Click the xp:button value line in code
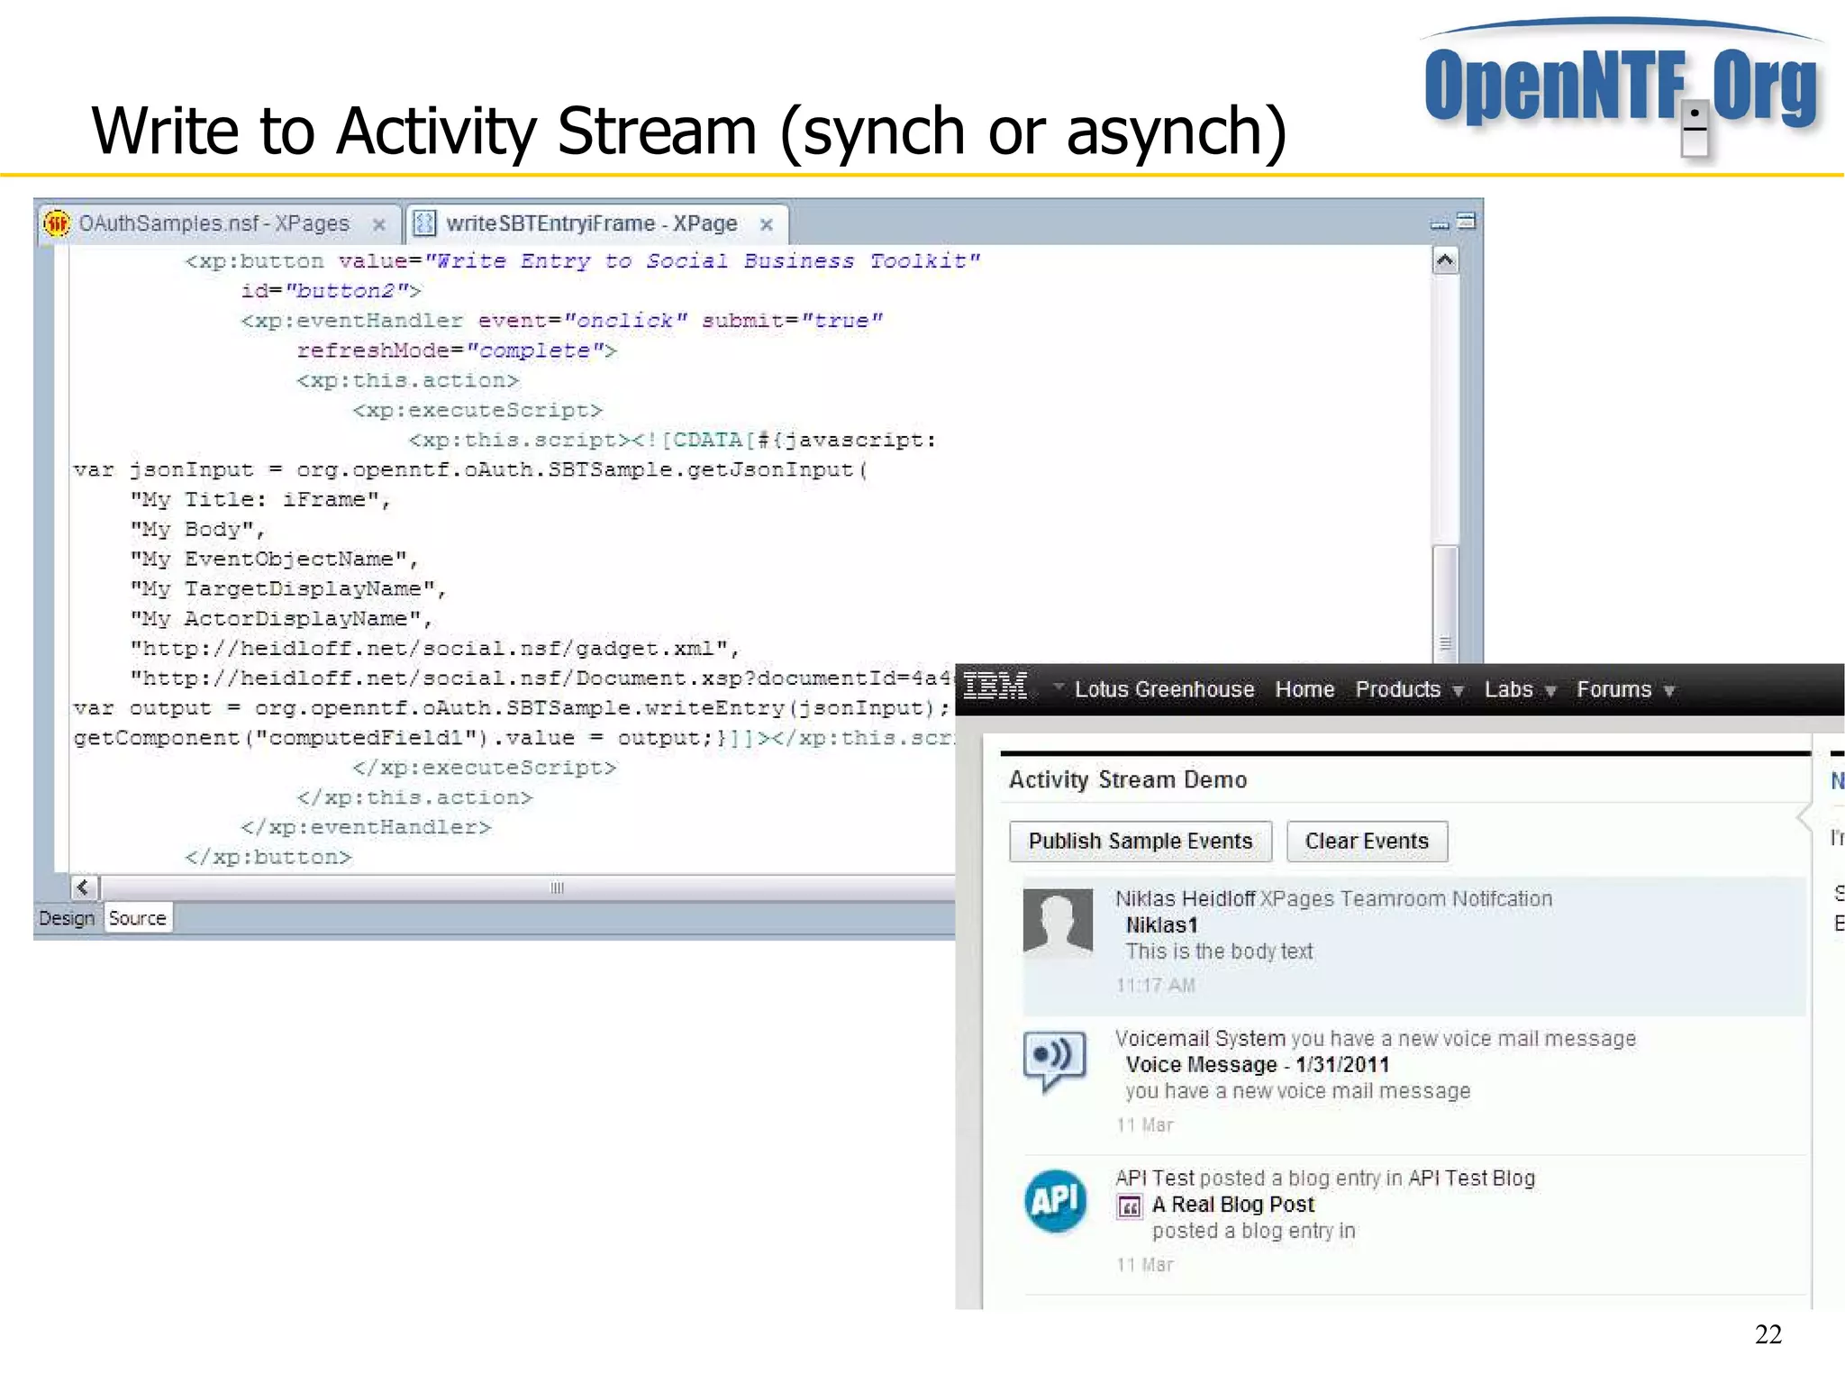1845x1383 pixels. pos(582,261)
